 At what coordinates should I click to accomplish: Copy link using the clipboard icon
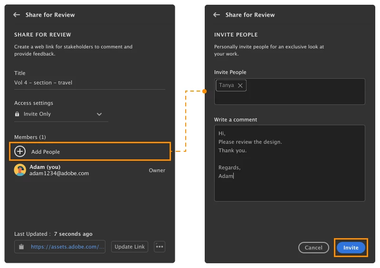(21, 247)
